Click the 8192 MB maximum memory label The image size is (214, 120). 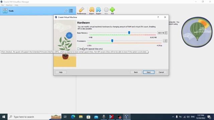tap(153, 37)
